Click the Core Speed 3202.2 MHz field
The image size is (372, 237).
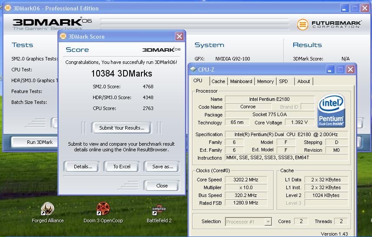coord(246,180)
